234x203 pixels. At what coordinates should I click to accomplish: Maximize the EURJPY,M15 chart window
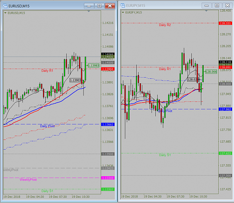click(x=217, y=6)
